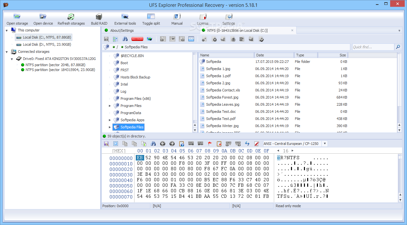Click the checklist selection icon in explorer toolbar
This screenshot has height=225, width=407.
pyautogui.click(x=115, y=39)
